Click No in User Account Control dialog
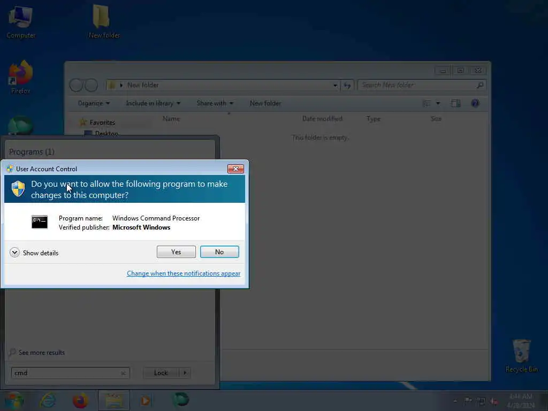 219,252
